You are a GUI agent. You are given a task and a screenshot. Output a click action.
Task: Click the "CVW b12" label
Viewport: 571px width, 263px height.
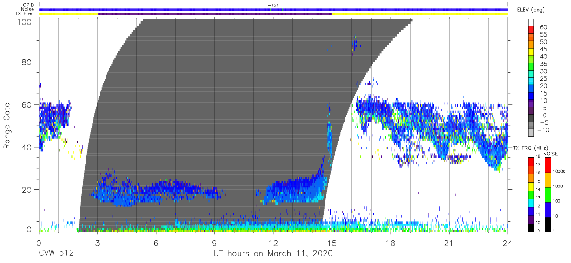click(56, 254)
